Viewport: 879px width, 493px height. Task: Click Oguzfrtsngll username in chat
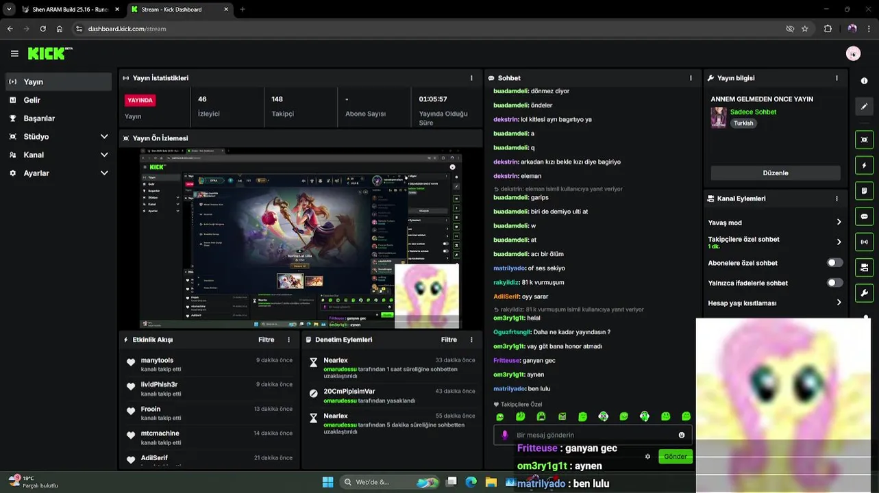(x=512, y=332)
